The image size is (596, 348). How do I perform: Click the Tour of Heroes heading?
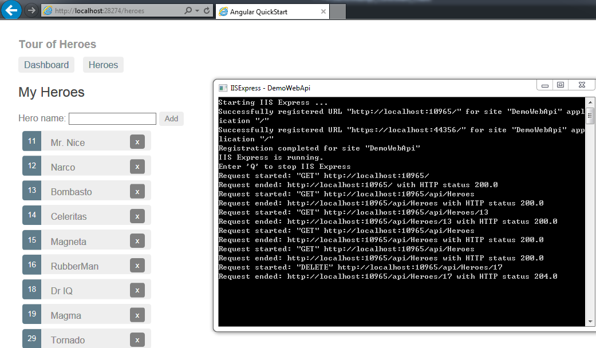pos(57,45)
